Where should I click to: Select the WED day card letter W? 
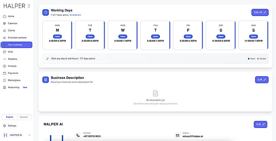[x=123, y=30]
